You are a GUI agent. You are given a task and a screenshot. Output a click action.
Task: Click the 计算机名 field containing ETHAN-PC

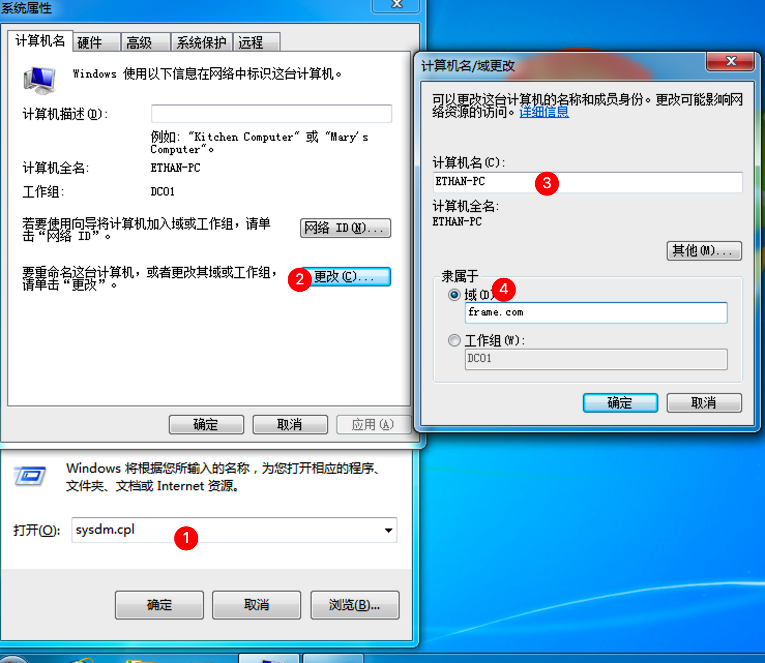point(587,182)
